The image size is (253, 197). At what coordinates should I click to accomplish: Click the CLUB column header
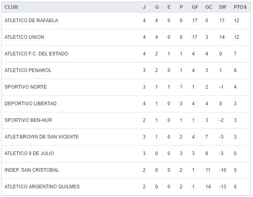pyautogui.click(x=11, y=7)
